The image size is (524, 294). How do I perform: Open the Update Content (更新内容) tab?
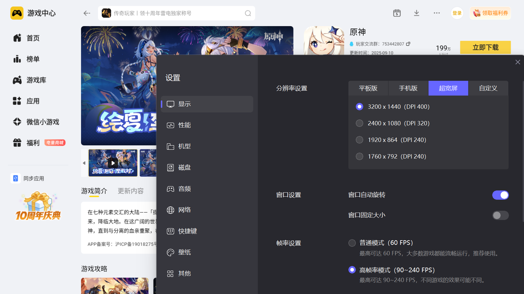click(131, 191)
